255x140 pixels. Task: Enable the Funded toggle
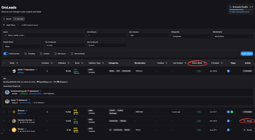(40, 54)
